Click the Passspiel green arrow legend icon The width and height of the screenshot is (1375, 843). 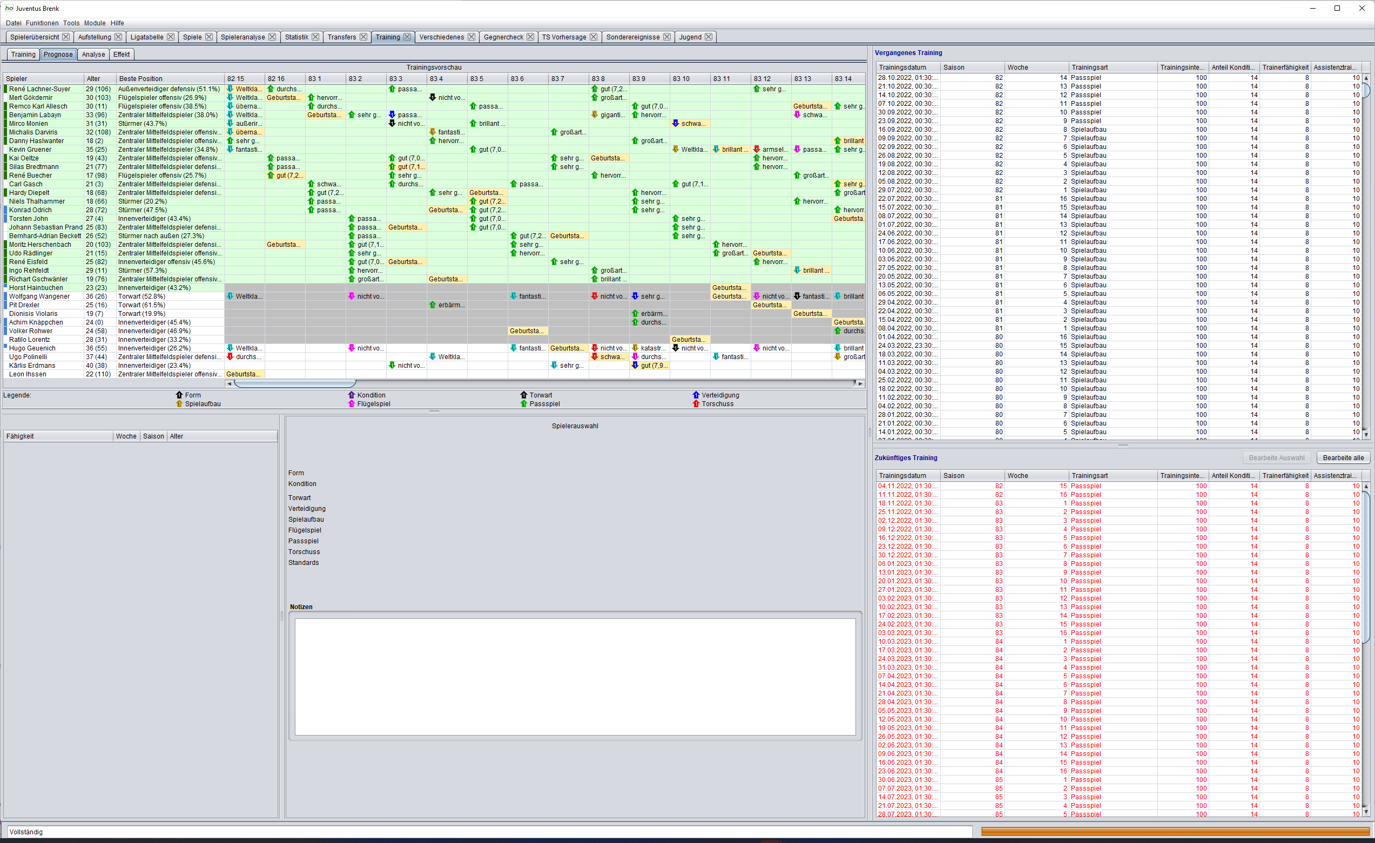[x=523, y=404]
